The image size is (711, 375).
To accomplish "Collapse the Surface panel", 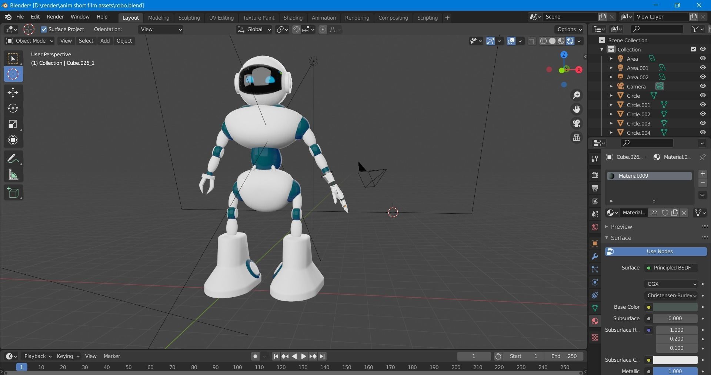I will [x=621, y=238].
